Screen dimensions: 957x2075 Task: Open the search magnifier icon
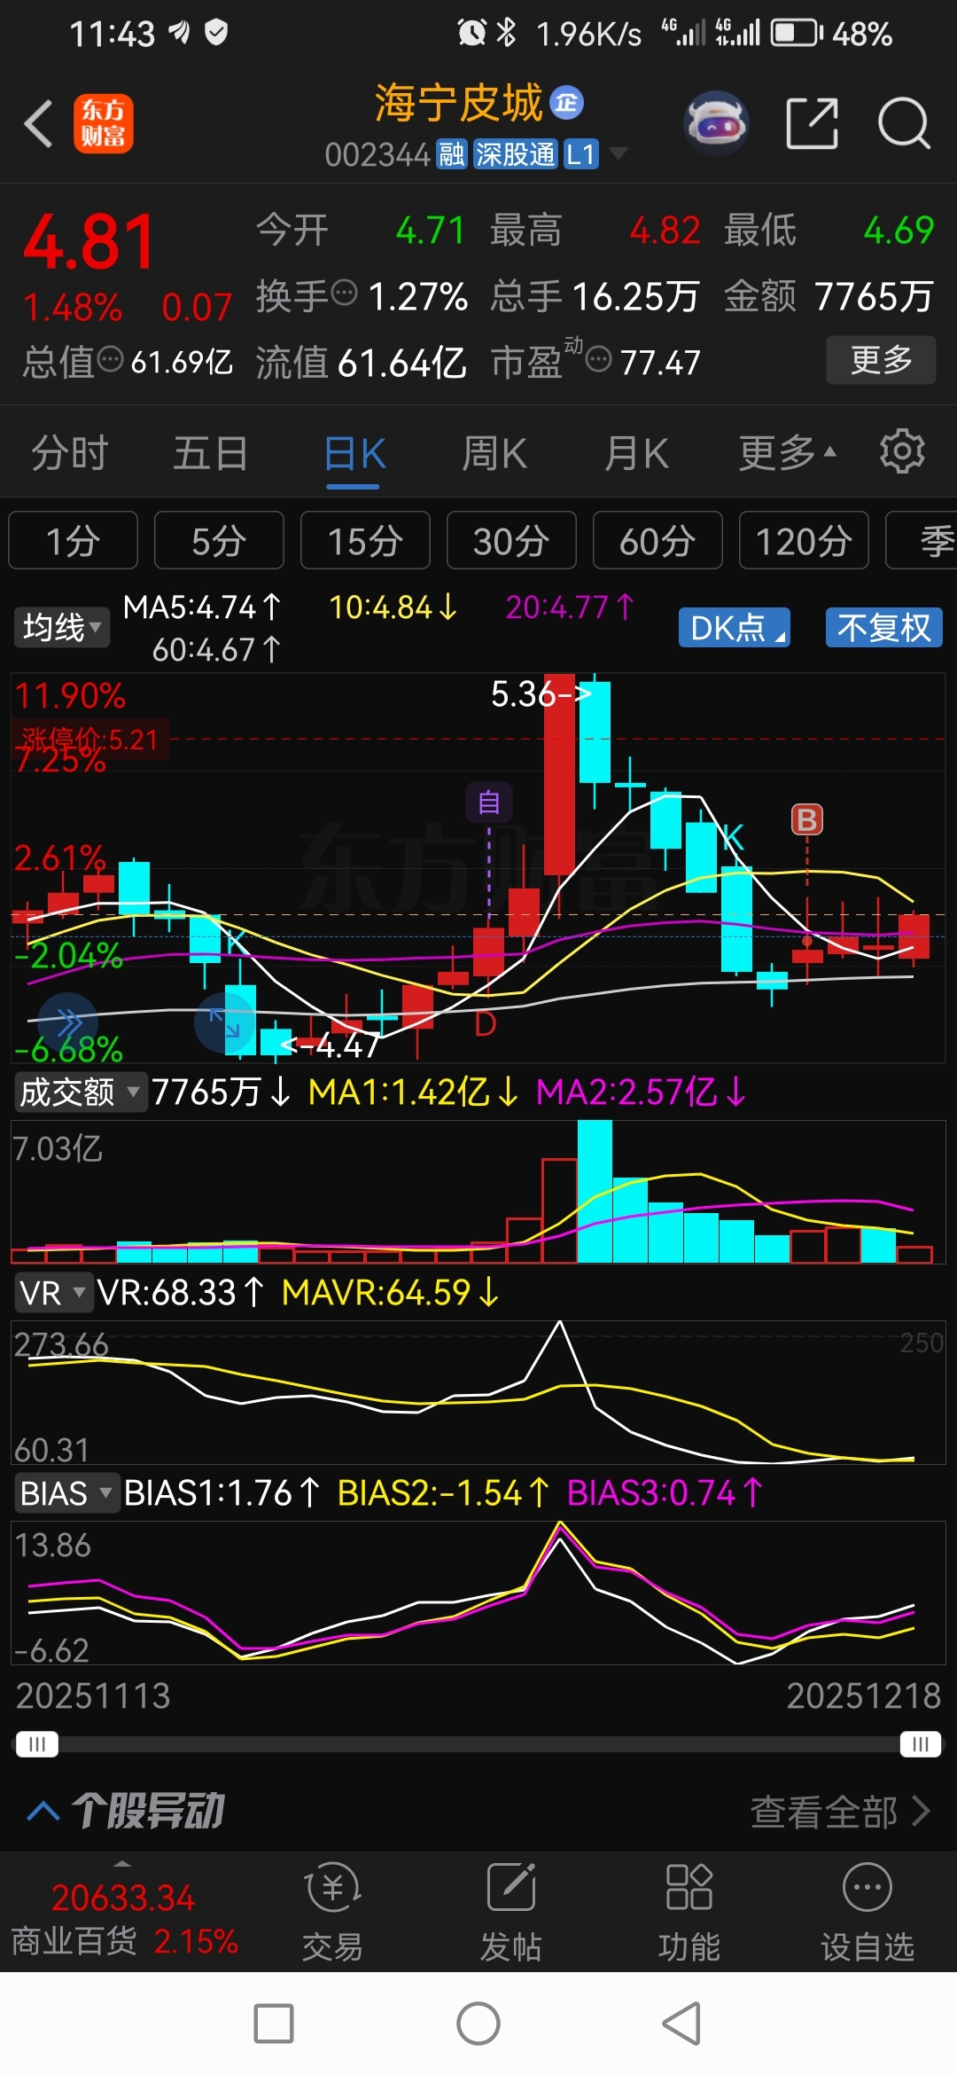[x=904, y=123]
